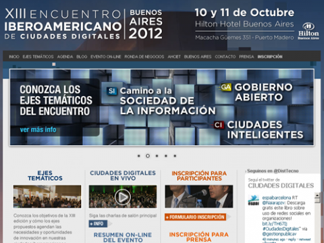Open the bit.ly/TH67Ij tweet link
Screen dimensions: 324x243
click(x=275, y=223)
